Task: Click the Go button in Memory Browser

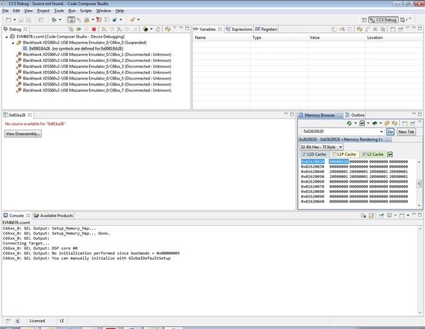Action: click(390, 132)
